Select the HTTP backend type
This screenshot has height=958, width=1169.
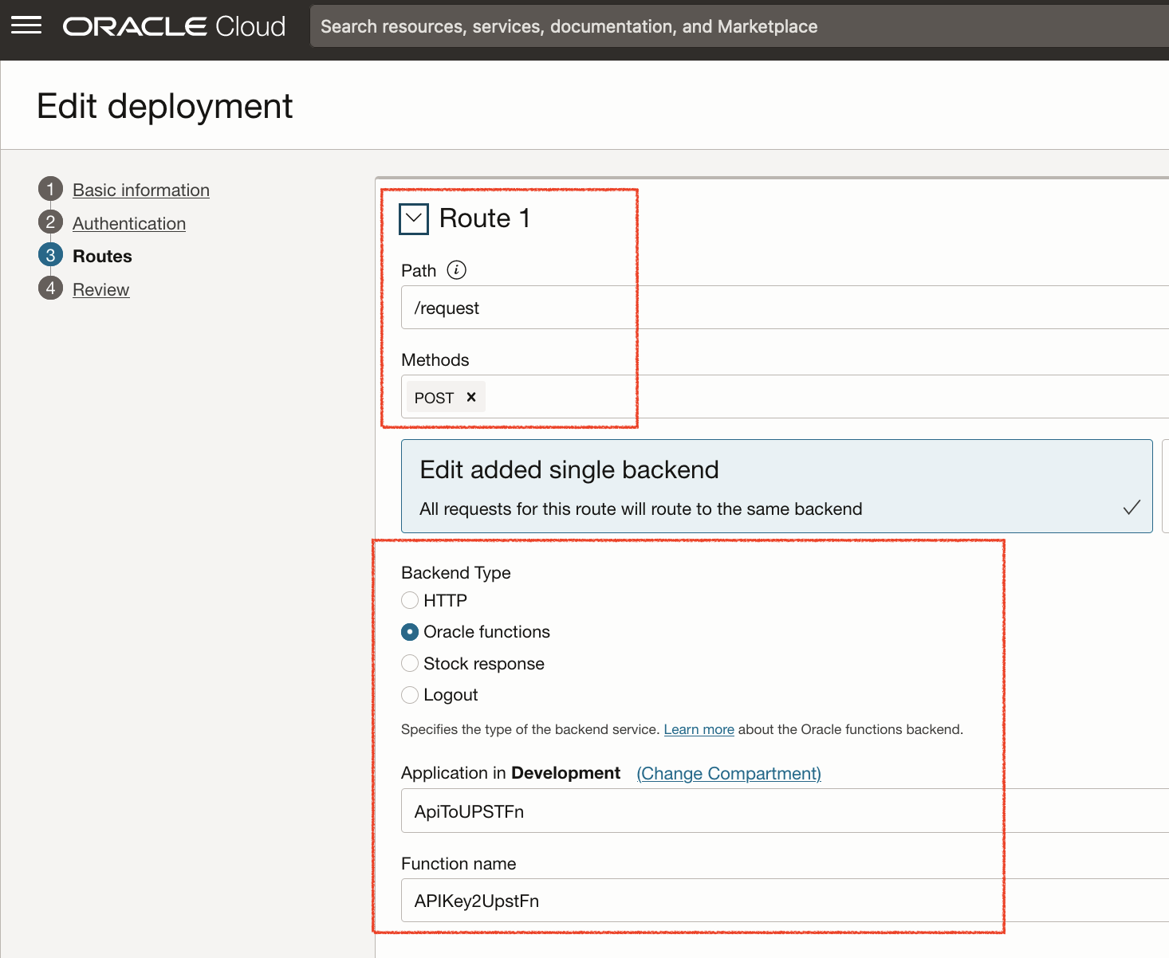tap(410, 600)
